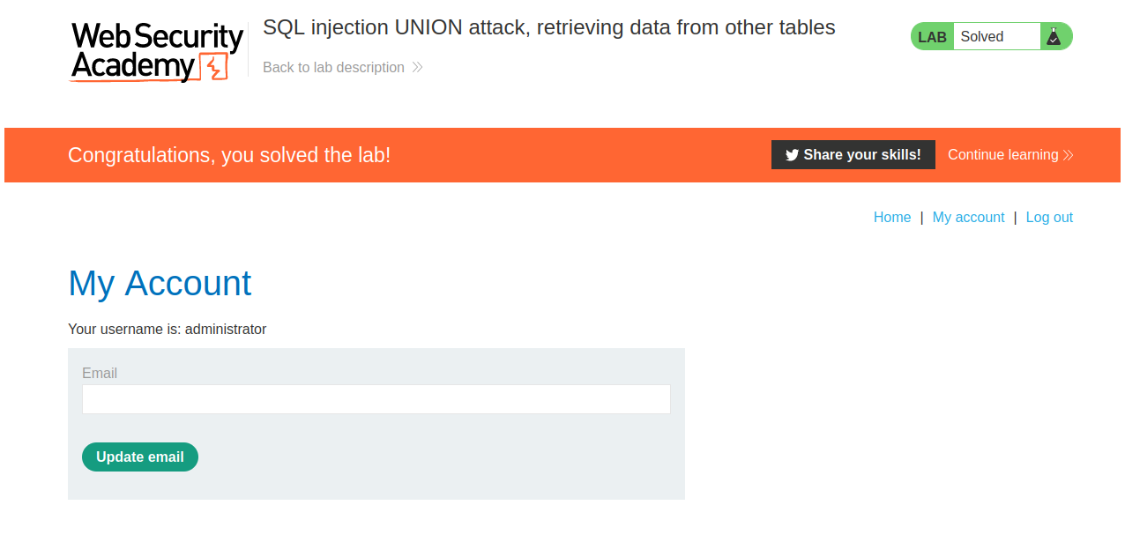The image size is (1125, 557).
Task: Open Back to lab description link
Action: (333, 68)
